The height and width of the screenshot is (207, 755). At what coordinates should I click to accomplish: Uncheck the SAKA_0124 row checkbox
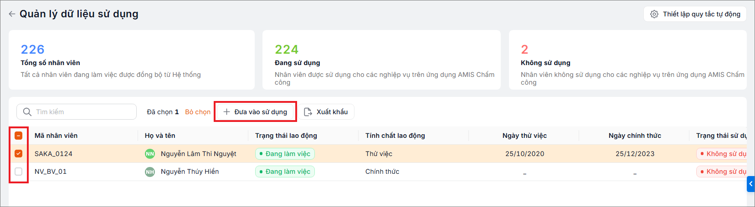point(19,154)
